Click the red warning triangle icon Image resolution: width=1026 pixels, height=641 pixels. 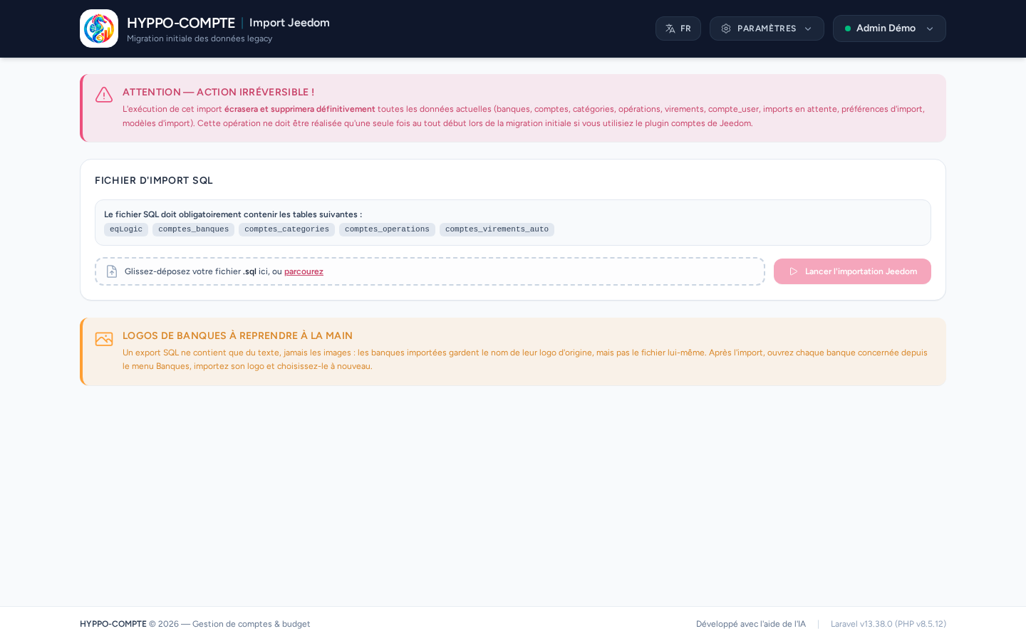pyautogui.click(x=104, y=95)
